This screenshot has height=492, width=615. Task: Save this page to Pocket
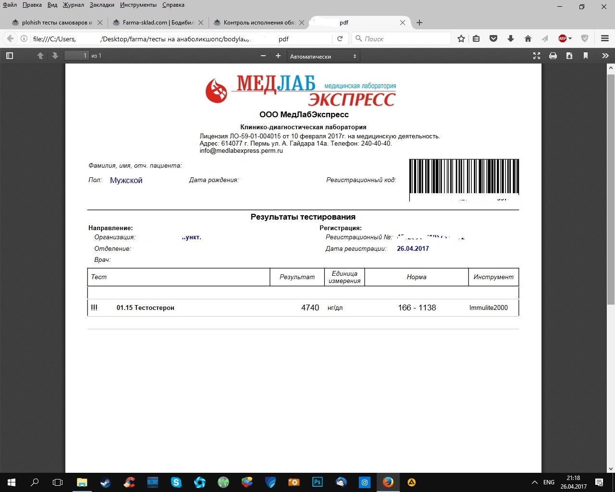[x=493, y=38]
